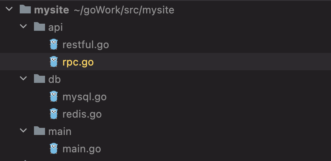Click the gopher icon beside redis.go
The height and width of the screenshot is (161, 331).
[54, 114]
